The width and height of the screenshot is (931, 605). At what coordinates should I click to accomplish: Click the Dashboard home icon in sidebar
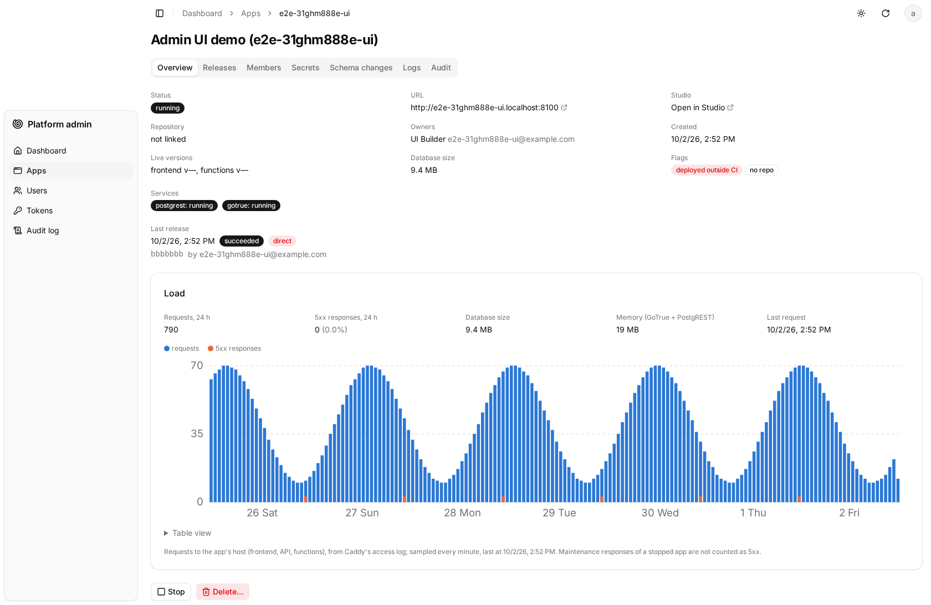18,151
